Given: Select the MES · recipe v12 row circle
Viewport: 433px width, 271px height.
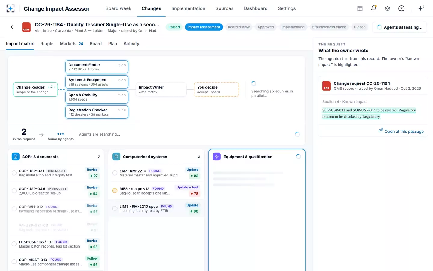Looking at the screenshot, I should [115, 191].
